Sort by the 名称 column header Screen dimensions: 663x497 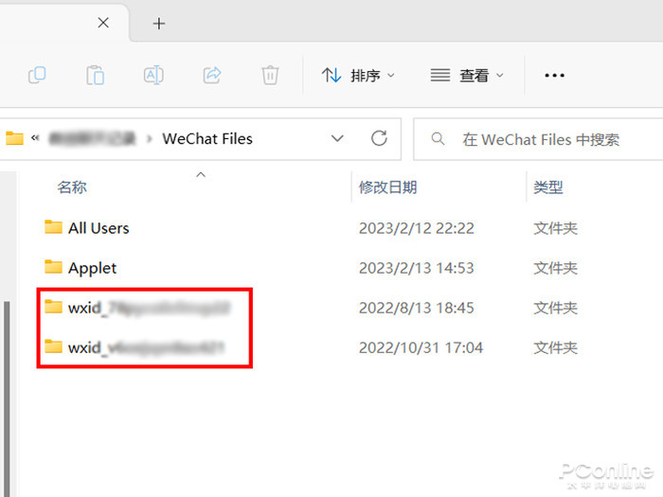72,187
